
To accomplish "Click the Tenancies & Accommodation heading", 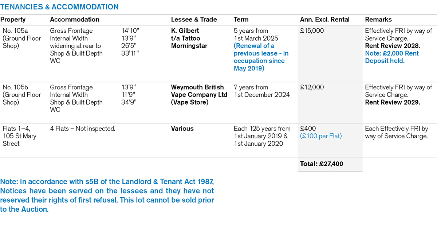I will [x=59, y=7].
